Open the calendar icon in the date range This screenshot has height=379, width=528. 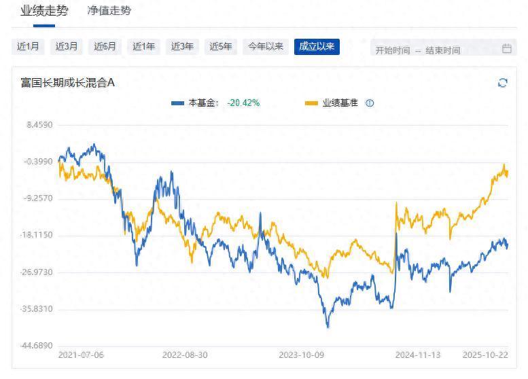507,48
